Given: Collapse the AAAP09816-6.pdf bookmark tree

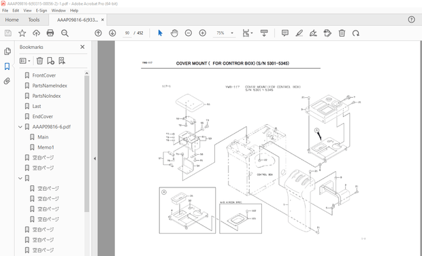Looking at the screenshot, I should point(20,127).
